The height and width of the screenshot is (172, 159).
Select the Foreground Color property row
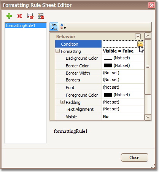pos(100,95)
